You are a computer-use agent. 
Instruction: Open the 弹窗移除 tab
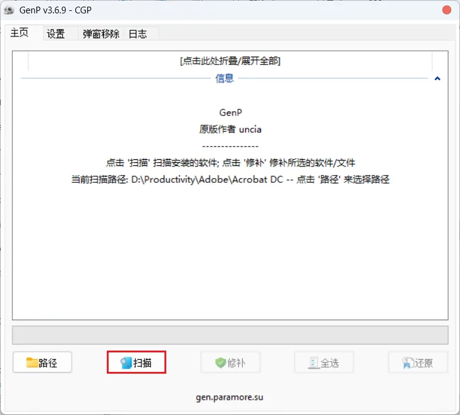point(101,34)
